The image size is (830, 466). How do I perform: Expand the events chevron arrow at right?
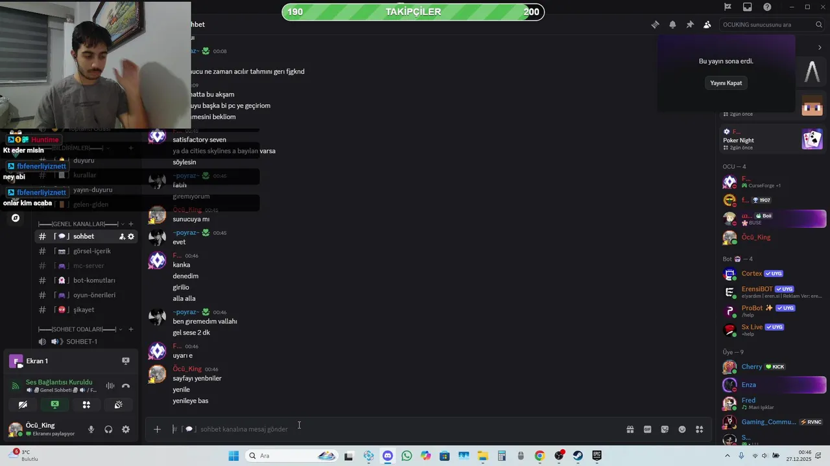(x=820, y=47)
